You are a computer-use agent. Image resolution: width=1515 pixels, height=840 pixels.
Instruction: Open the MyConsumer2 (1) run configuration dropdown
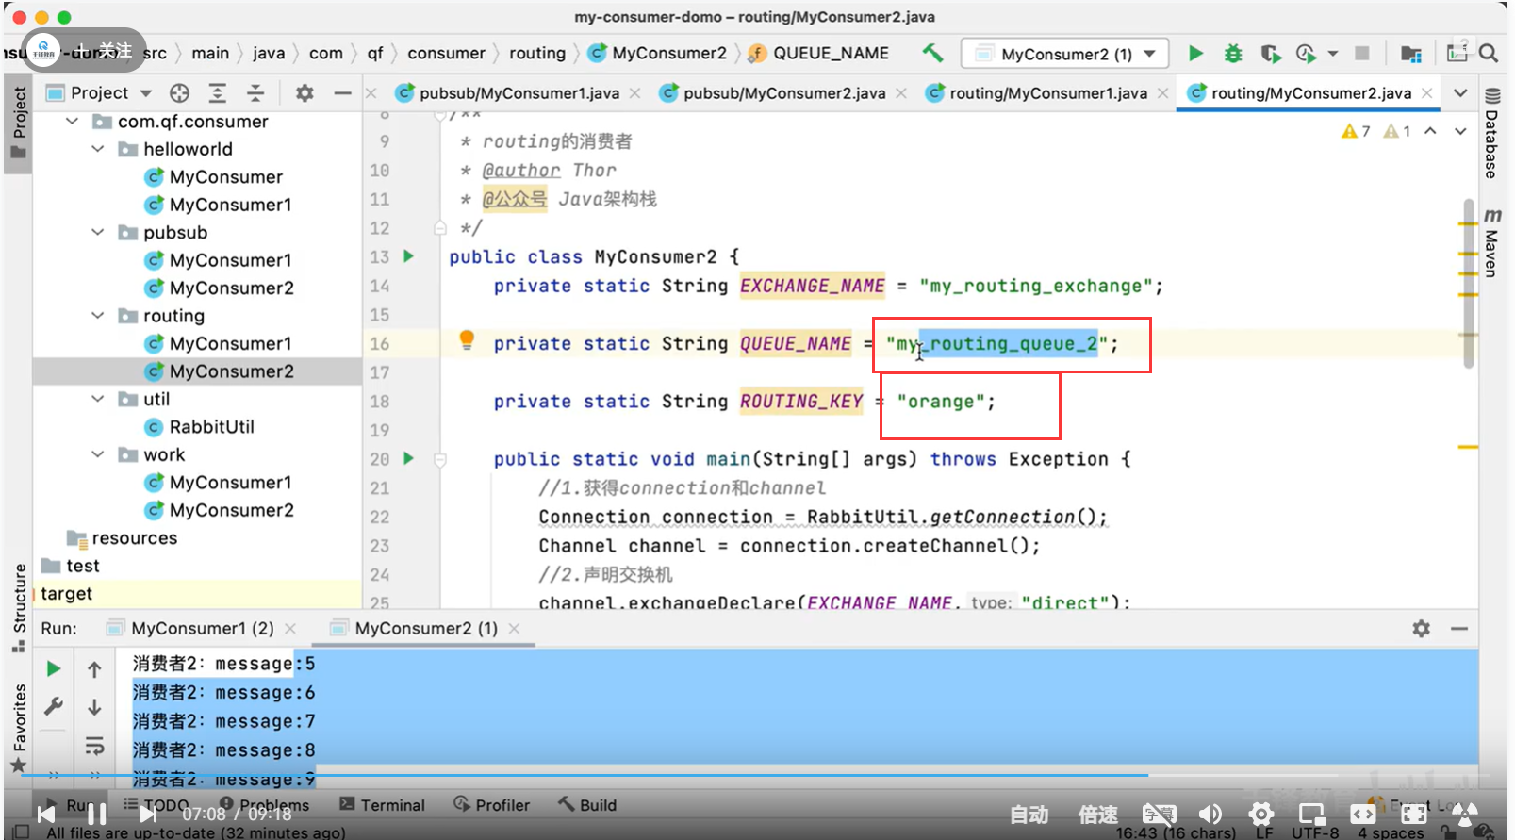click(1064, 54)
